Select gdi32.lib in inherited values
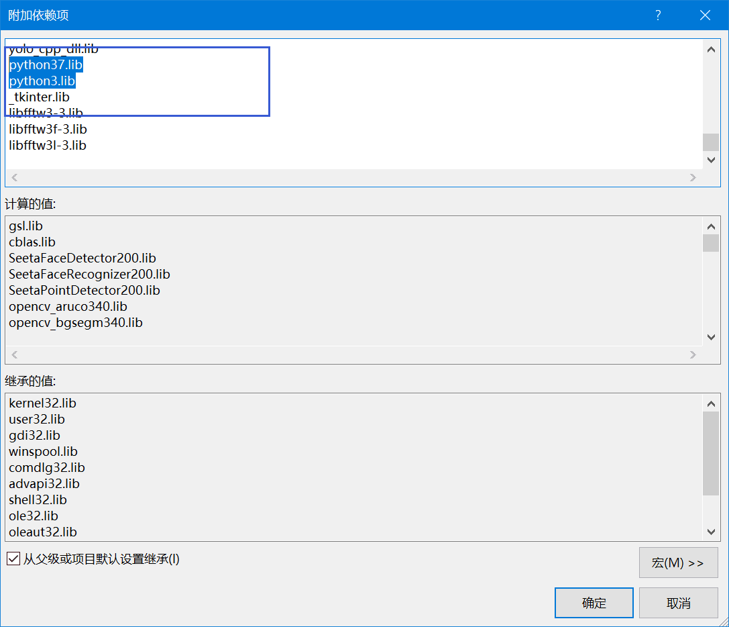The image size is (729, 627). click(34, 435)
